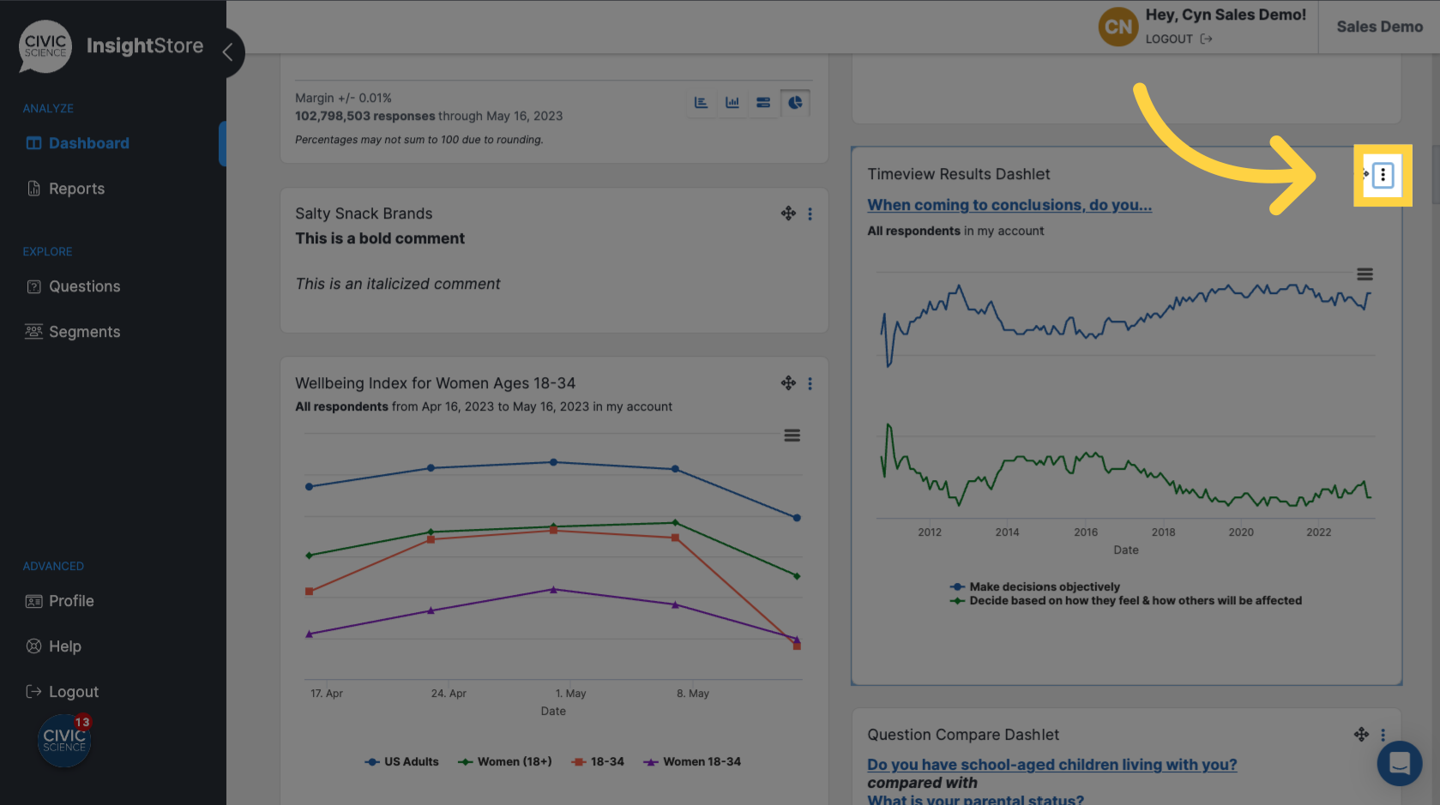Screen dimensions: 1440x805
Task: Click the CivicScience badge with 13 notifications
Action: coord(64,741)
